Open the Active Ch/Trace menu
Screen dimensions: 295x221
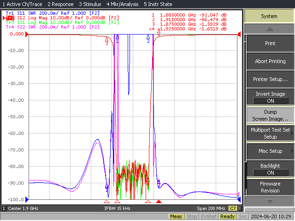[x=23, y=4]
